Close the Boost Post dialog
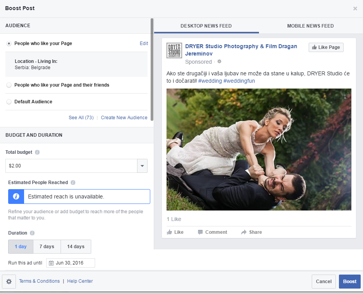363x294 pixels. pyautogui.click(x=355, y=9)
